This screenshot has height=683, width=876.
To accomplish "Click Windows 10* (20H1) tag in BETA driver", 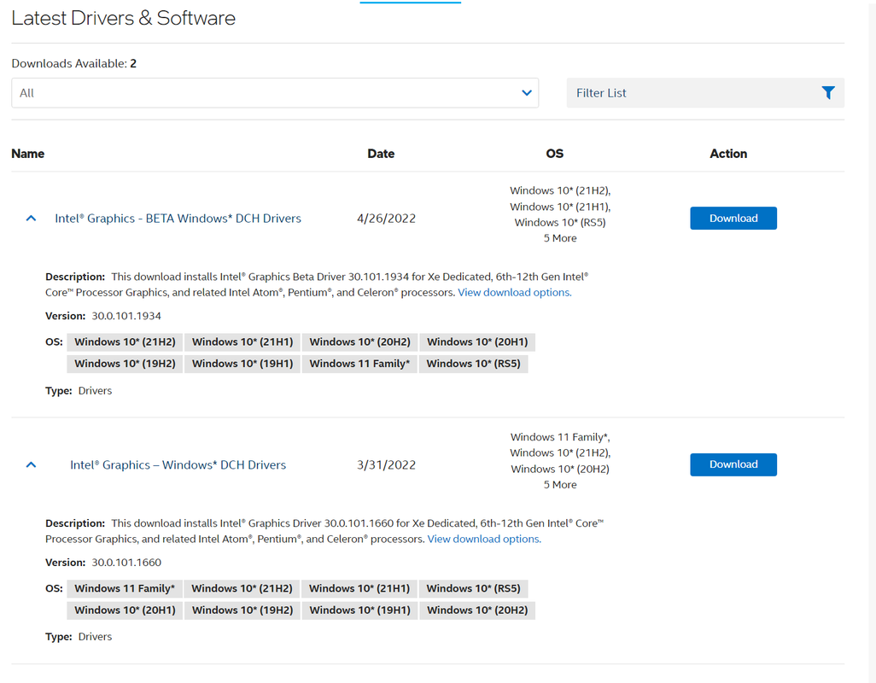I will 477,341.
